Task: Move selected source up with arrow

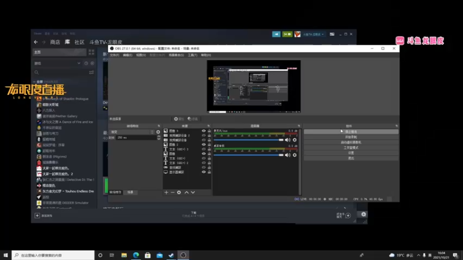Action: [x=186, y=192]
